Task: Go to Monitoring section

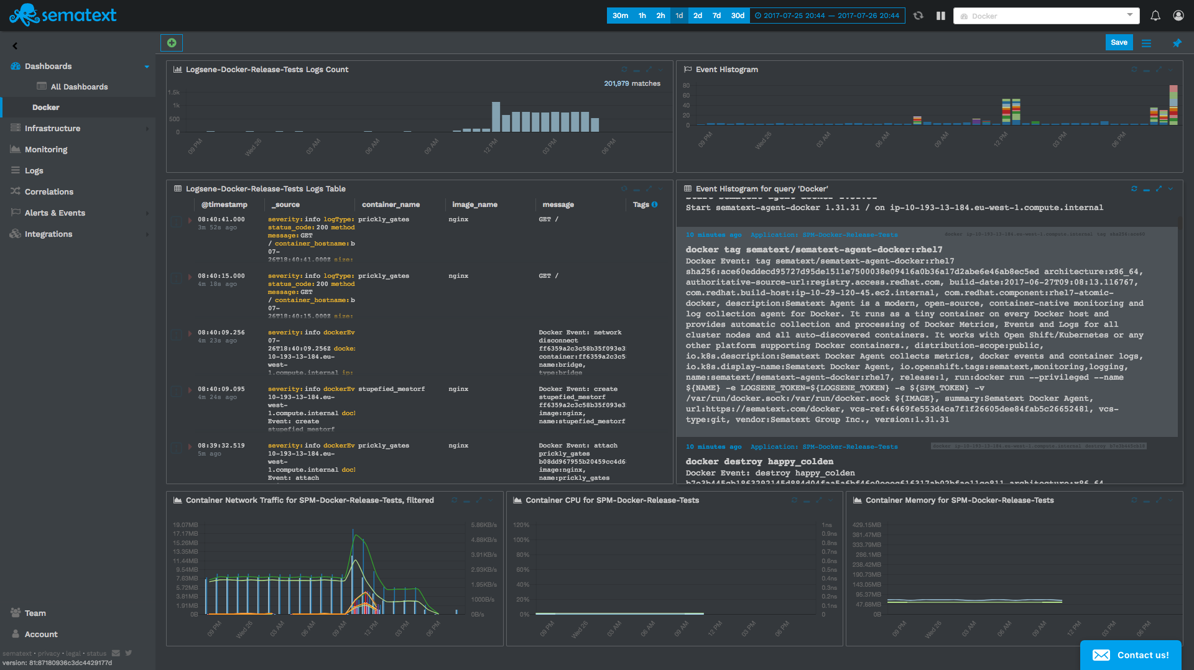Action: (x=46, y=149)
